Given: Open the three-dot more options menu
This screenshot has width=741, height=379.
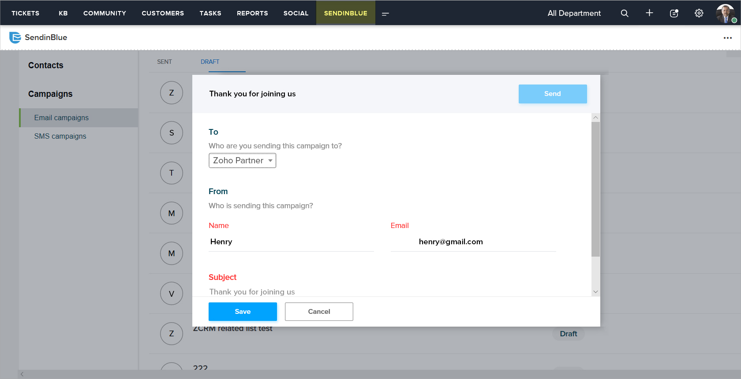Looking at the screenshot, I should tap(728, 38).
